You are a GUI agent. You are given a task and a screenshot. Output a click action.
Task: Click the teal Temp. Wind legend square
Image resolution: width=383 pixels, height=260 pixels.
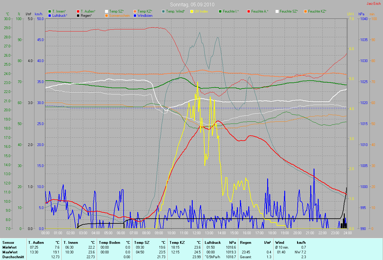[x=163, y=11]
